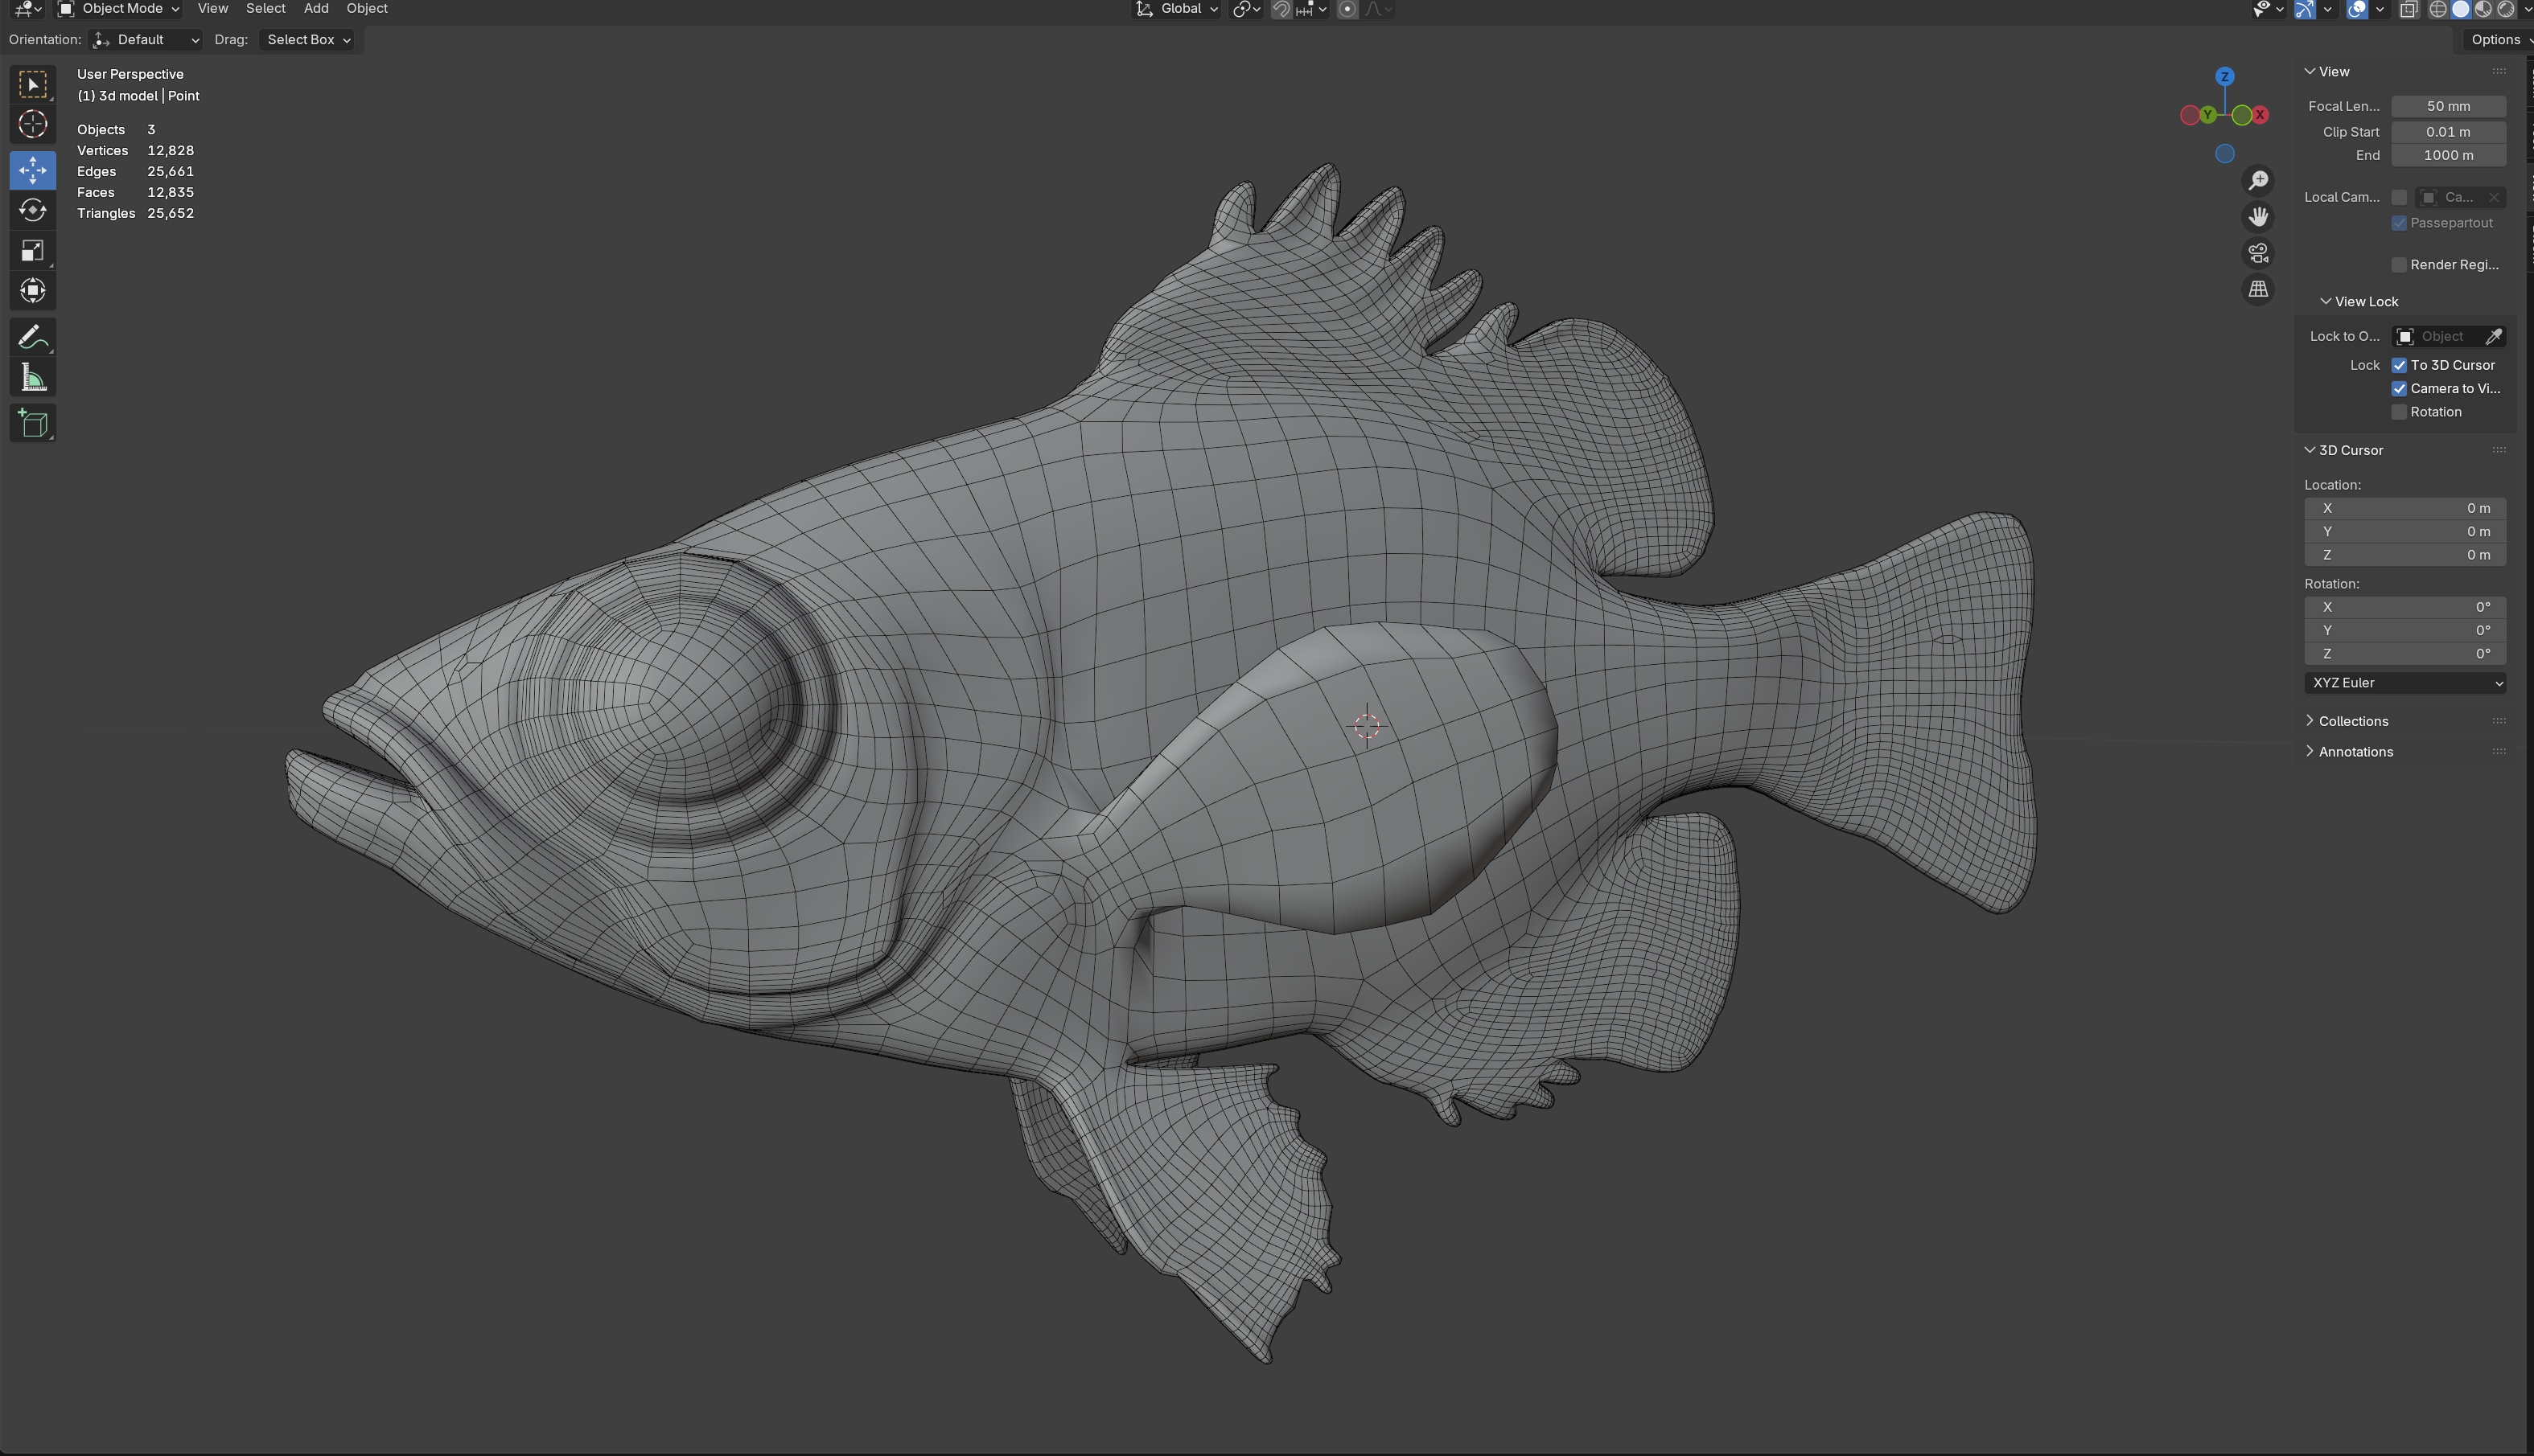The height and width of the screenshot is (1456, 2534).
Task: Enable the Render Region checkbox
Action: point(2399,265)
